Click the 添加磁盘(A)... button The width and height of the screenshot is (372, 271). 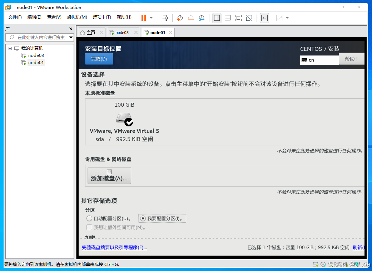[x=109, y=176]
